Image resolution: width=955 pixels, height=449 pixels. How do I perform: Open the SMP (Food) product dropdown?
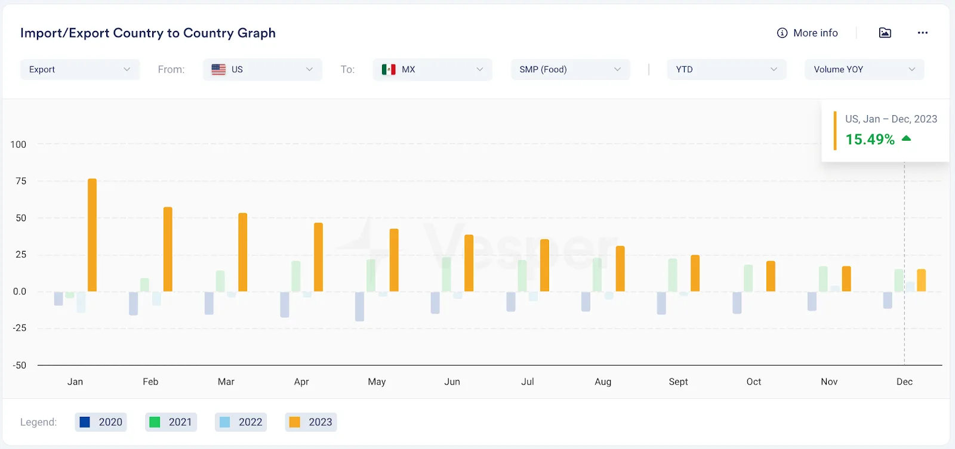pos(571,69)
